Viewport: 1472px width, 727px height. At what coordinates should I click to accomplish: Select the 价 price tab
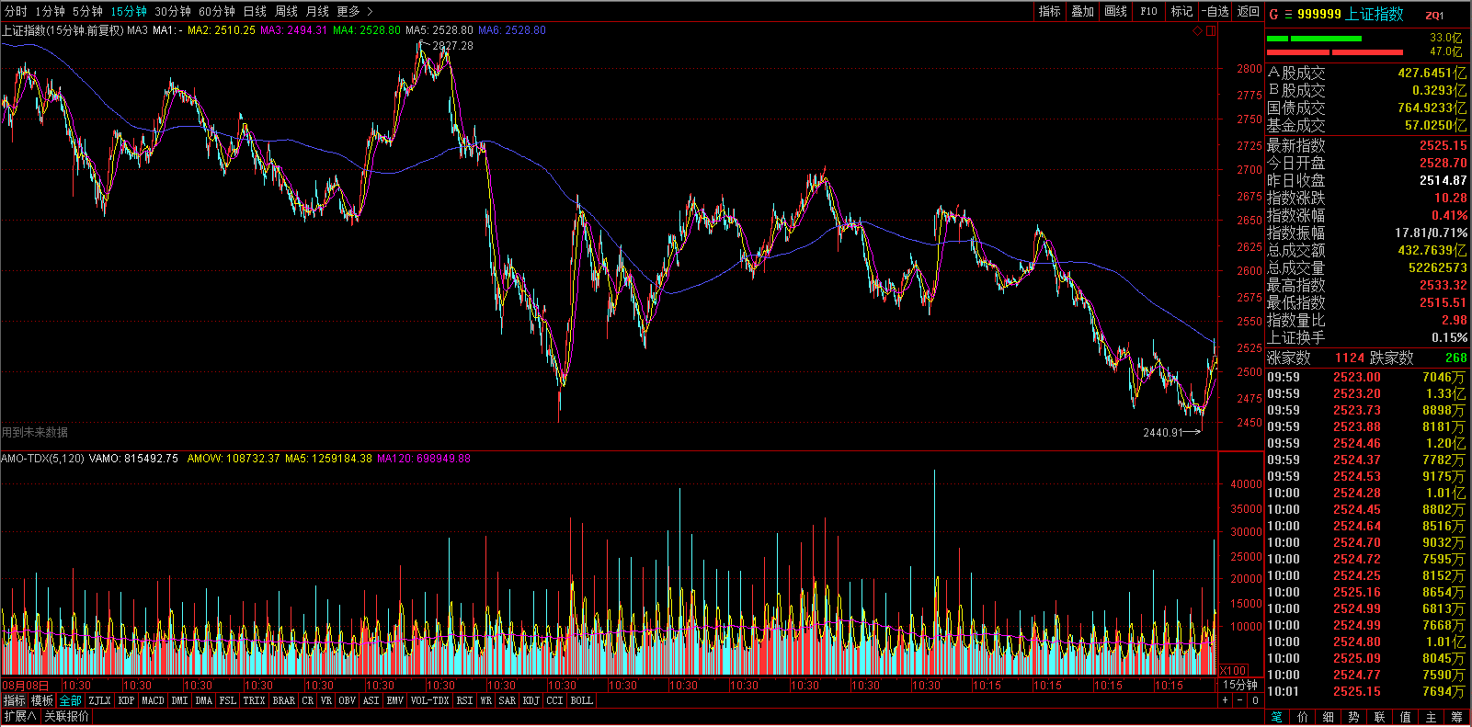tap(1303, 717)
